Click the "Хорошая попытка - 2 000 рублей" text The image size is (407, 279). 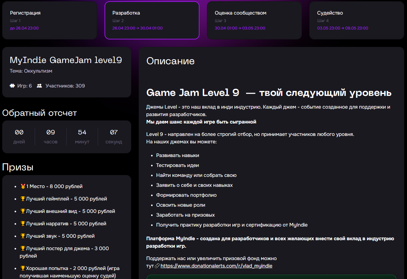point(69,272)
